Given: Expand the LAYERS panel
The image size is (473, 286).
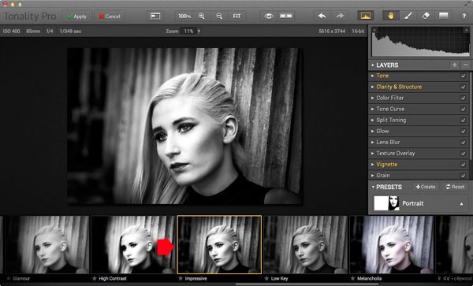Looking at the screenshot, I should tap(373, 65).
